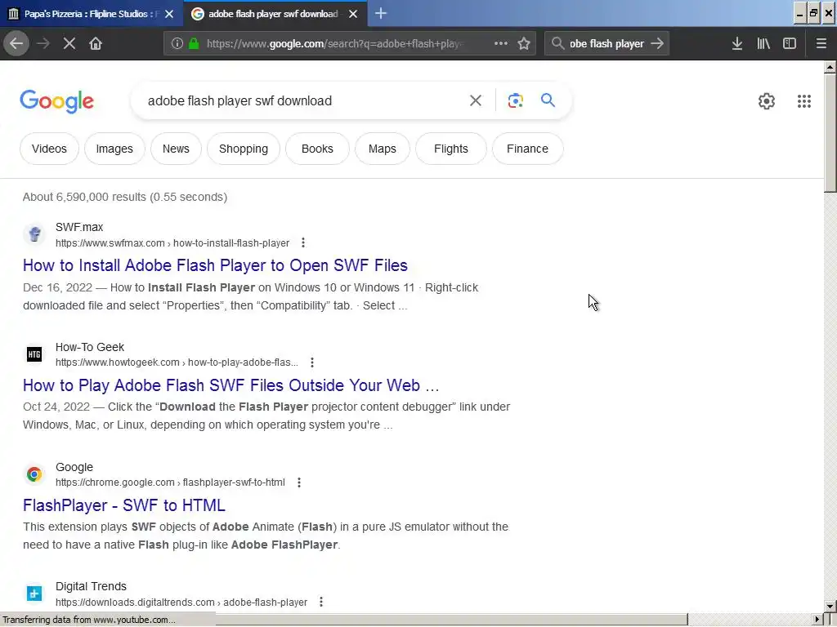Switch to the Papa's Pizzeria tab
Image resolution: width=837 pixels, height=627 pixels.
click(92, 14)
